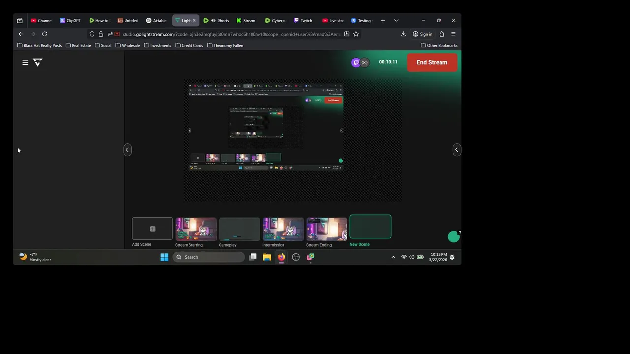
Task: Select the Stream Starting scene thumbnail
Action: click(x=196, y=229)
